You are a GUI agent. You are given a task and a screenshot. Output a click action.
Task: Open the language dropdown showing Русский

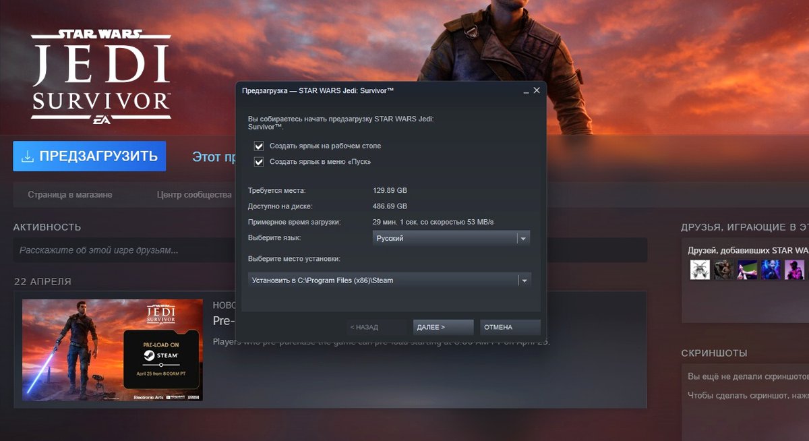tap(450, 238)
